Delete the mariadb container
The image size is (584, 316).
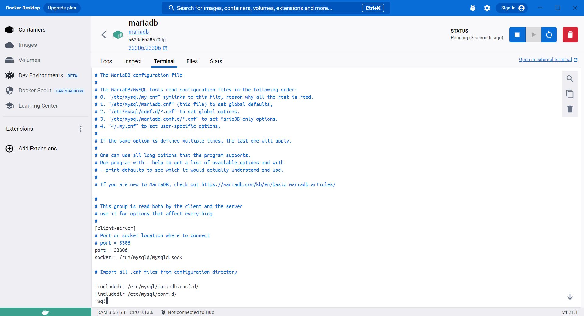click(570, 35)
